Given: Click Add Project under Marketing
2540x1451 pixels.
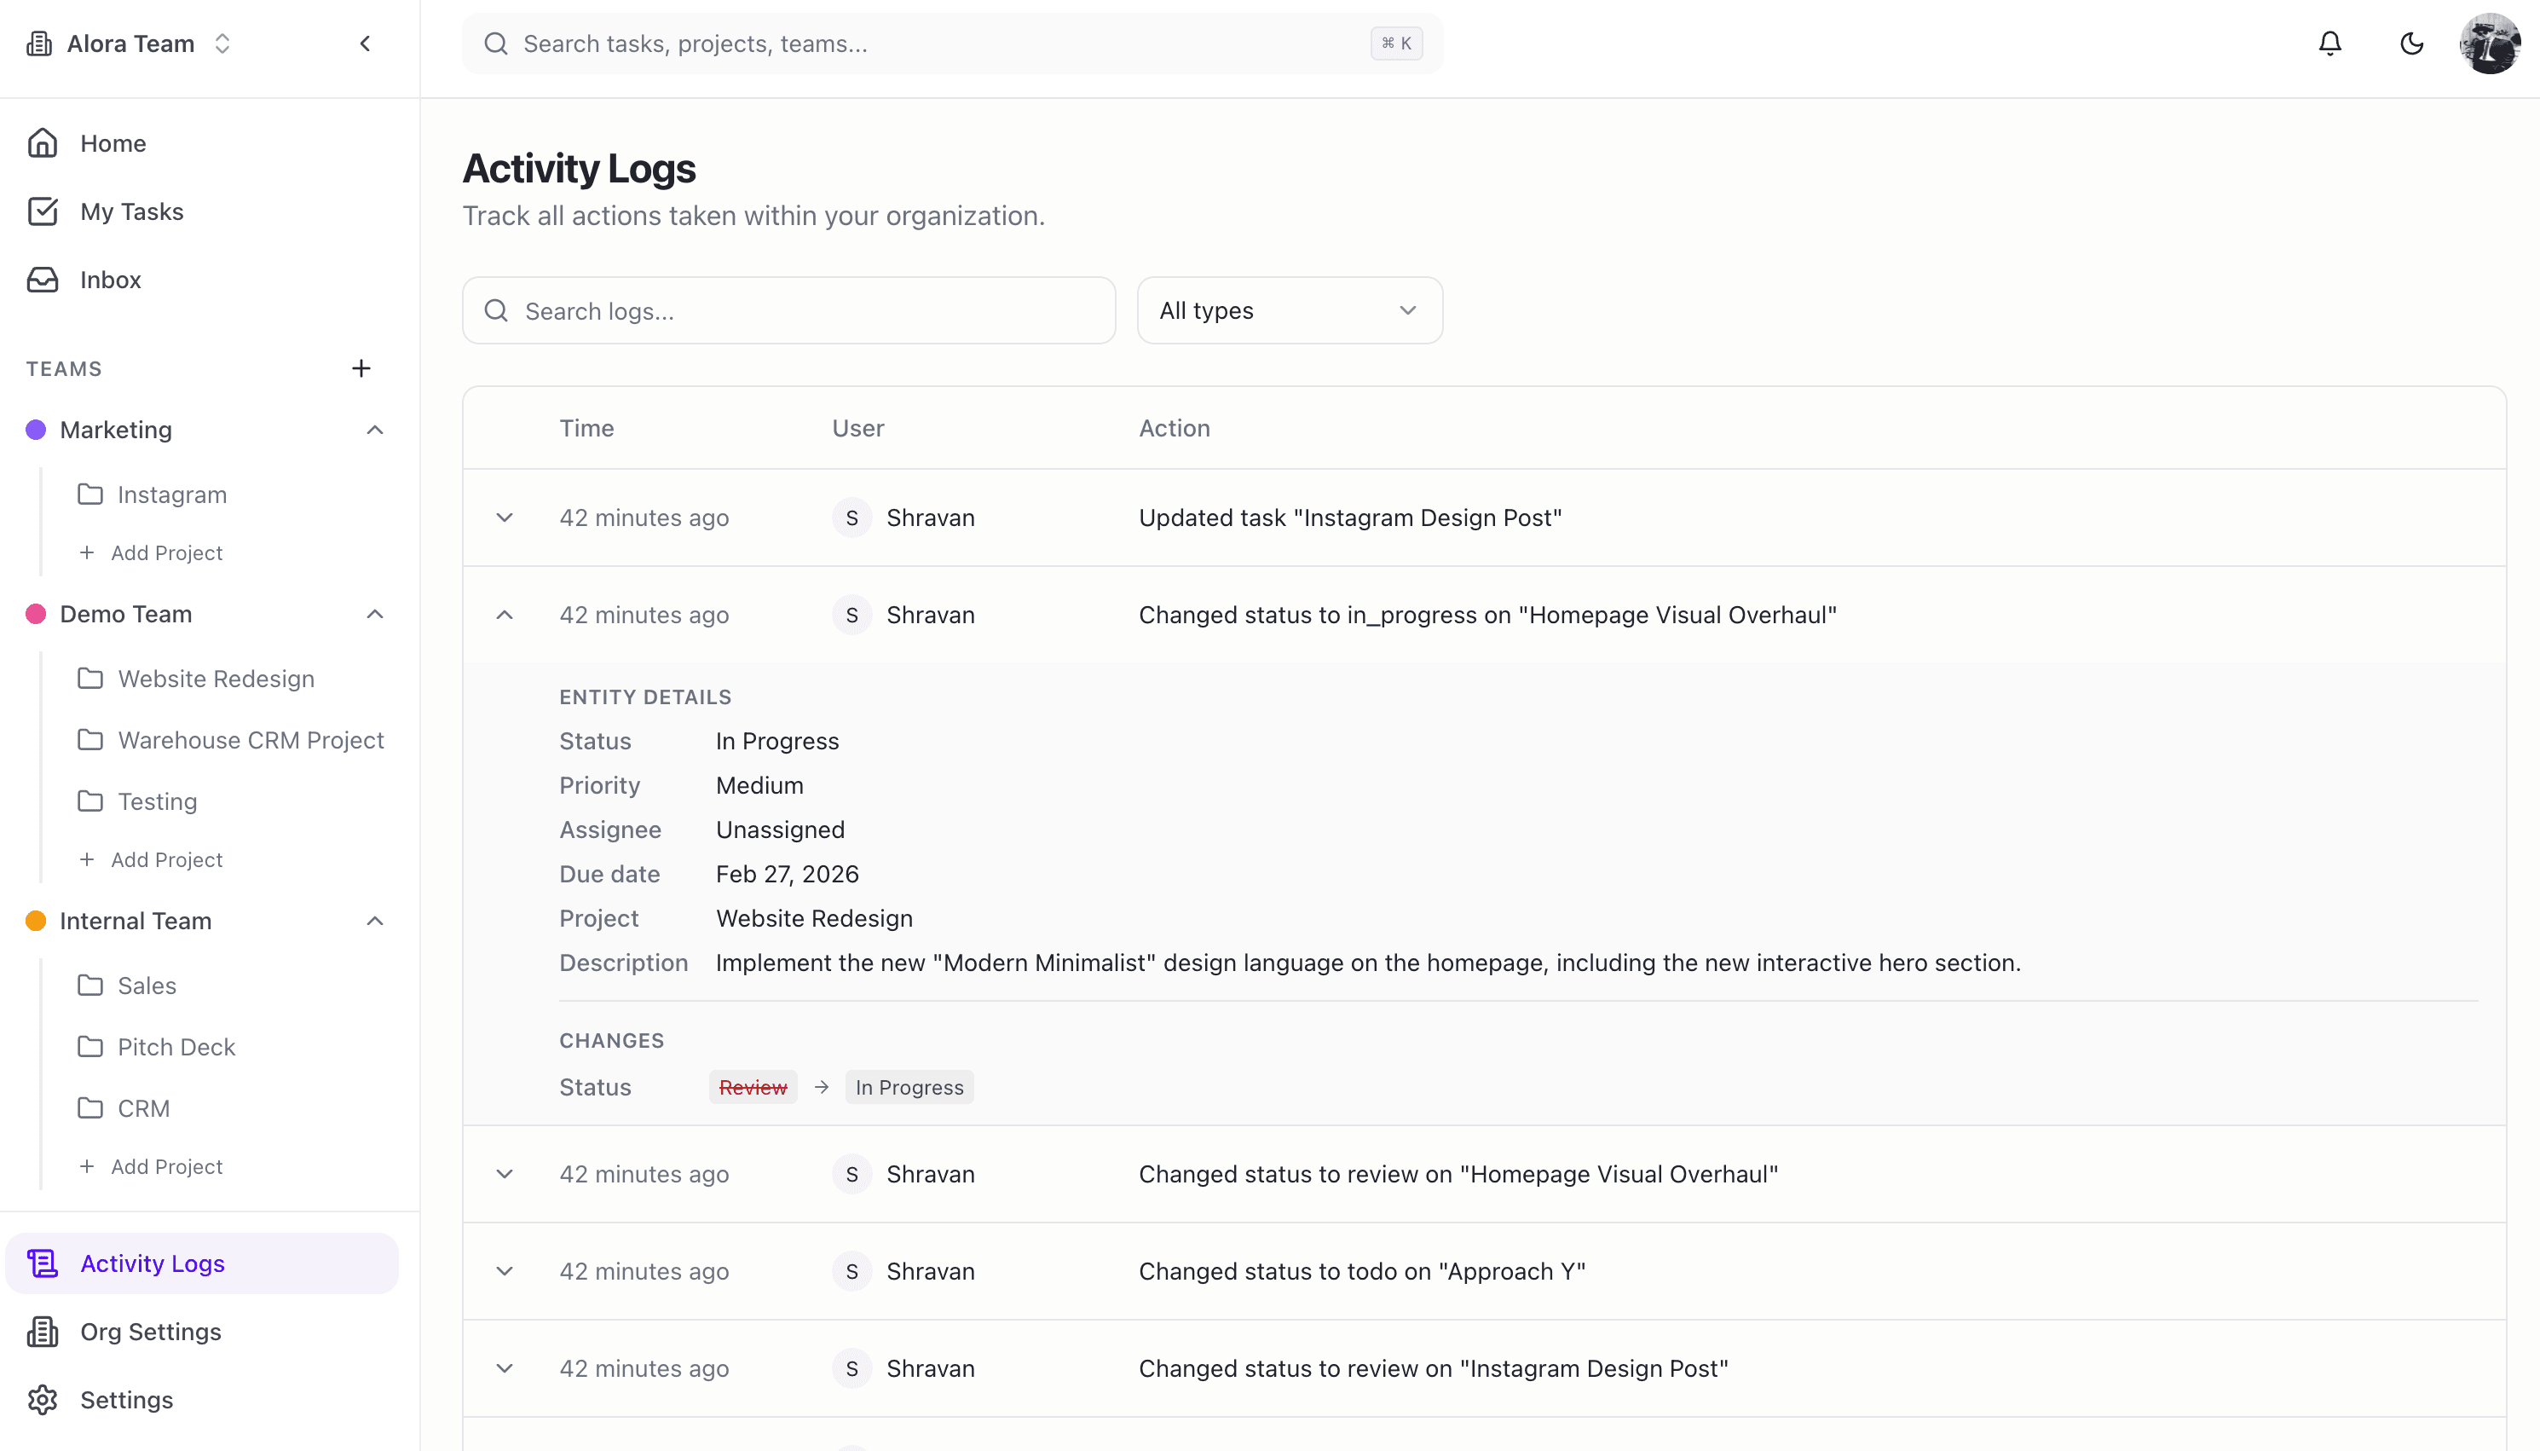Looking at the screenshot, I should pos(166,552).
